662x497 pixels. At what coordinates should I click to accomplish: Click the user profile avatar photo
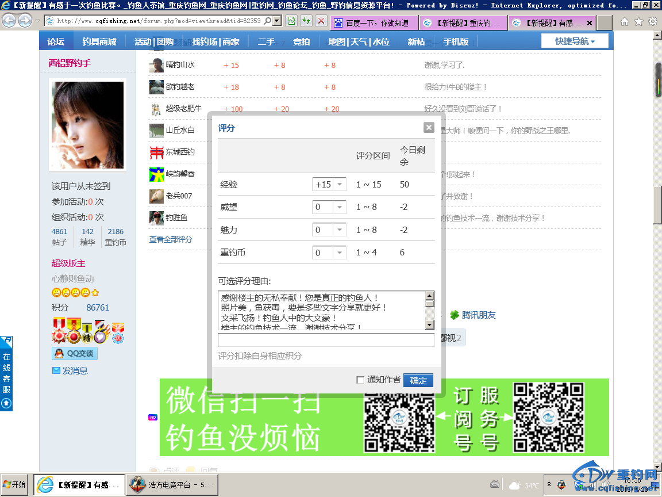click(87, 125)
